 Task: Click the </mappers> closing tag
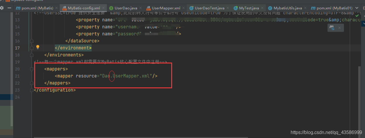[x=57, y=83]
